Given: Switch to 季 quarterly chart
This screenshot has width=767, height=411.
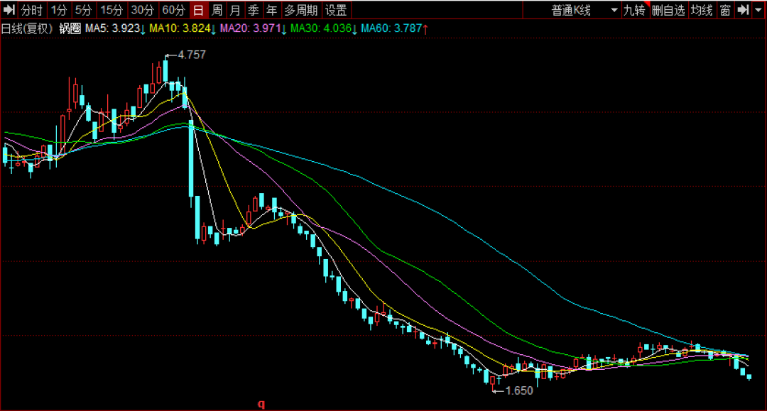Looking at the screenshot, I should (x=254, y=10).
